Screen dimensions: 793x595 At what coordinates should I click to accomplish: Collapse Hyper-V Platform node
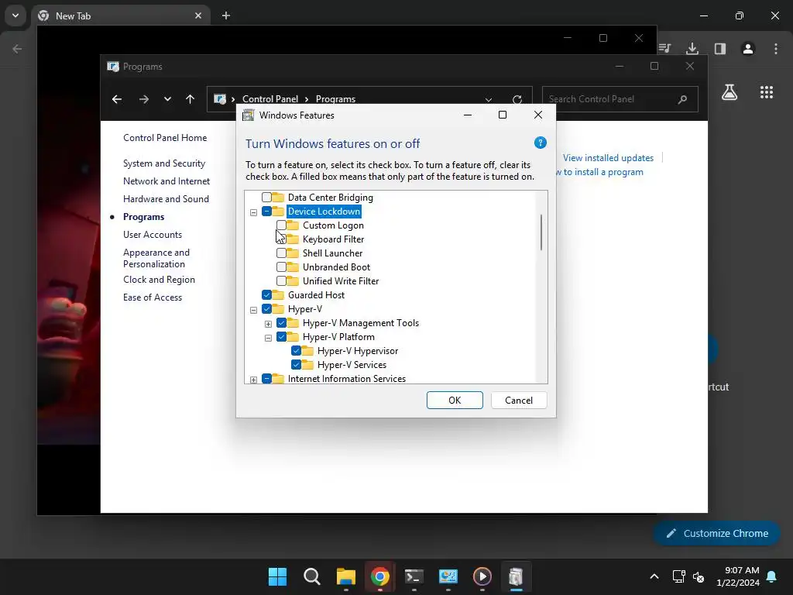[x=268, y=338]
